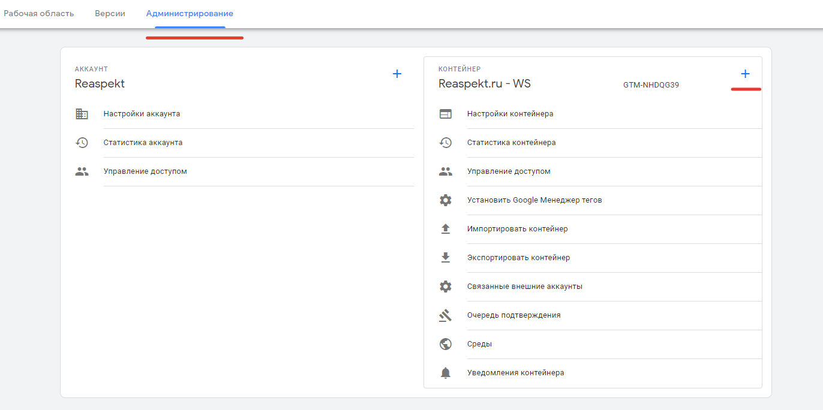This screenshot has height=410, width=823.
Task: Click the download icon for Экспортировать контейнер
Action: (445, 258)
